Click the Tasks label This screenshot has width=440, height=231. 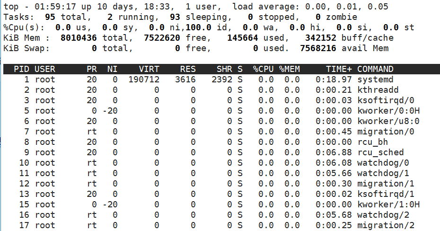click(x=18, y=17)
